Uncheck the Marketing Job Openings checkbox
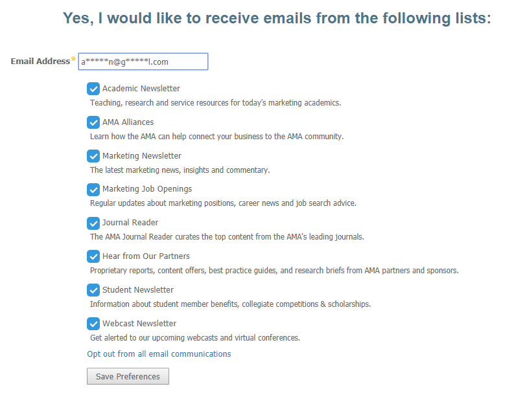525x393 pixels. point(93,189)
